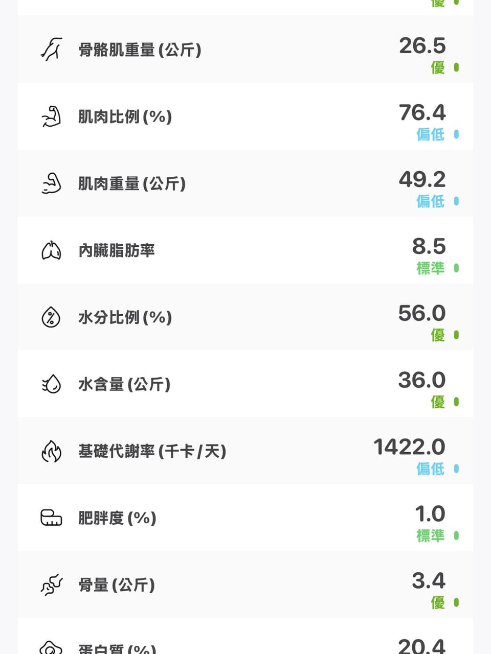The height and width of the screenshot is (654, 491).
Task: Tap the 標準 status under 8.5
Action: click(430, 268)
